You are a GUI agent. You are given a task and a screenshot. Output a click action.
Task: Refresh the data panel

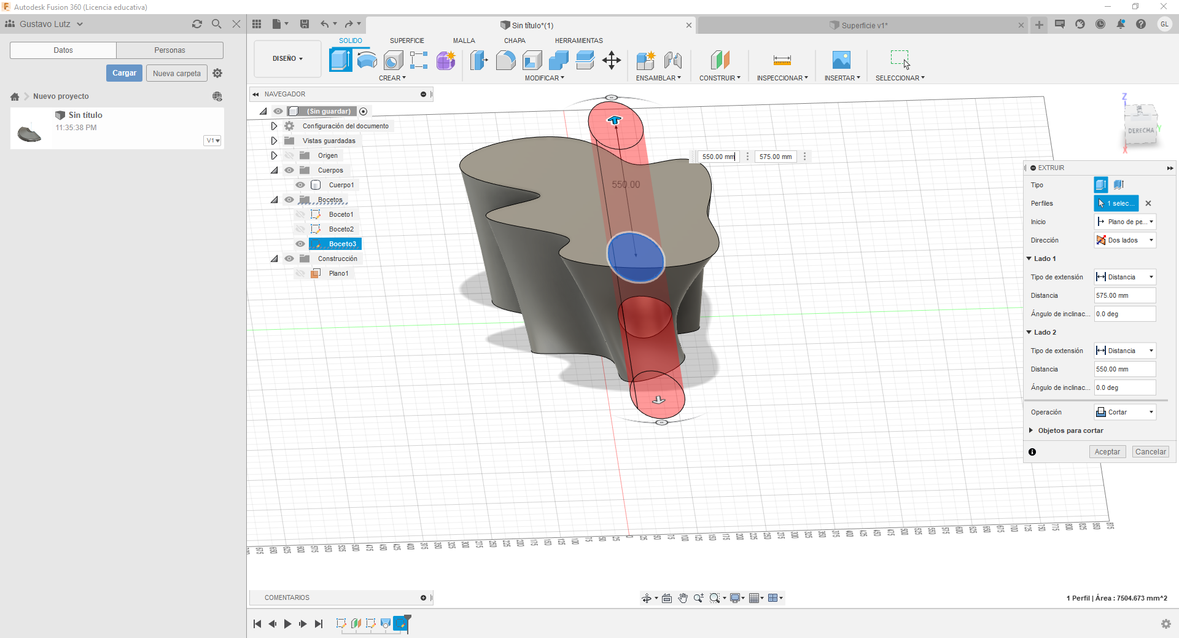coord(197,24)
